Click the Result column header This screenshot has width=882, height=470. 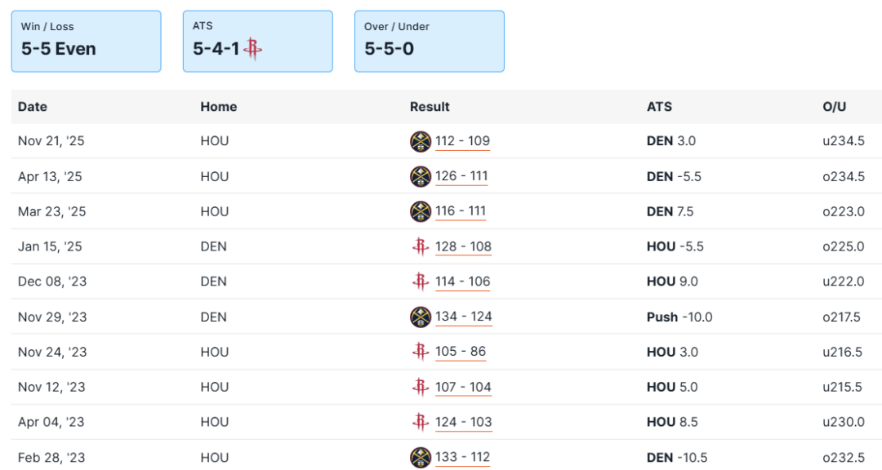430,107
